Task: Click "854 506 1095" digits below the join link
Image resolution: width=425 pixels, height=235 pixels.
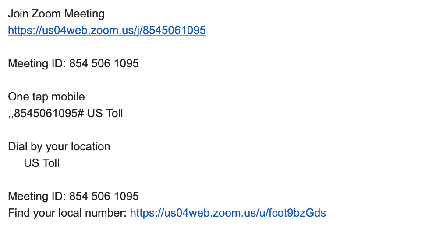Action: tap(104, 64)
